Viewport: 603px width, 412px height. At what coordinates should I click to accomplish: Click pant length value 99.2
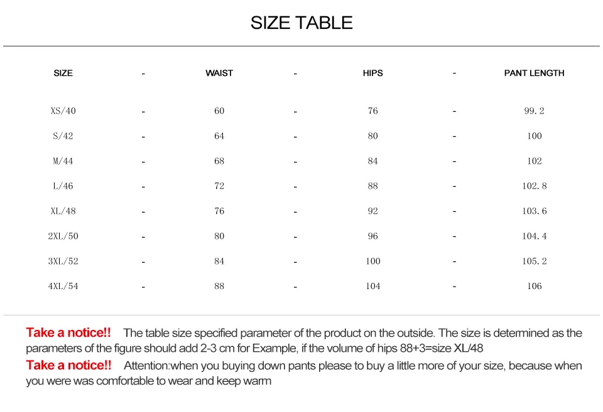pos(534,111)
